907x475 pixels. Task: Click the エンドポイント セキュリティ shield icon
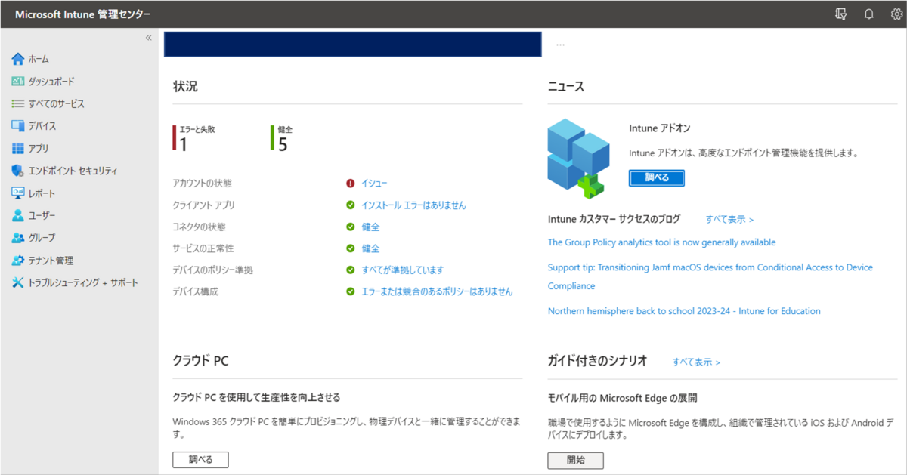(18, 171)
